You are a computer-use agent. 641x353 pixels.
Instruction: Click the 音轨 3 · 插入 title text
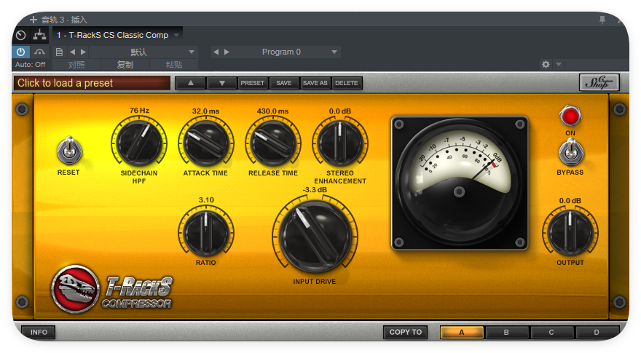(x=64, y=20)
